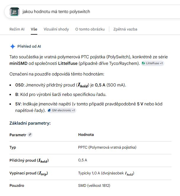Open the Vizuální shody tab

click(x=56, y=29)
